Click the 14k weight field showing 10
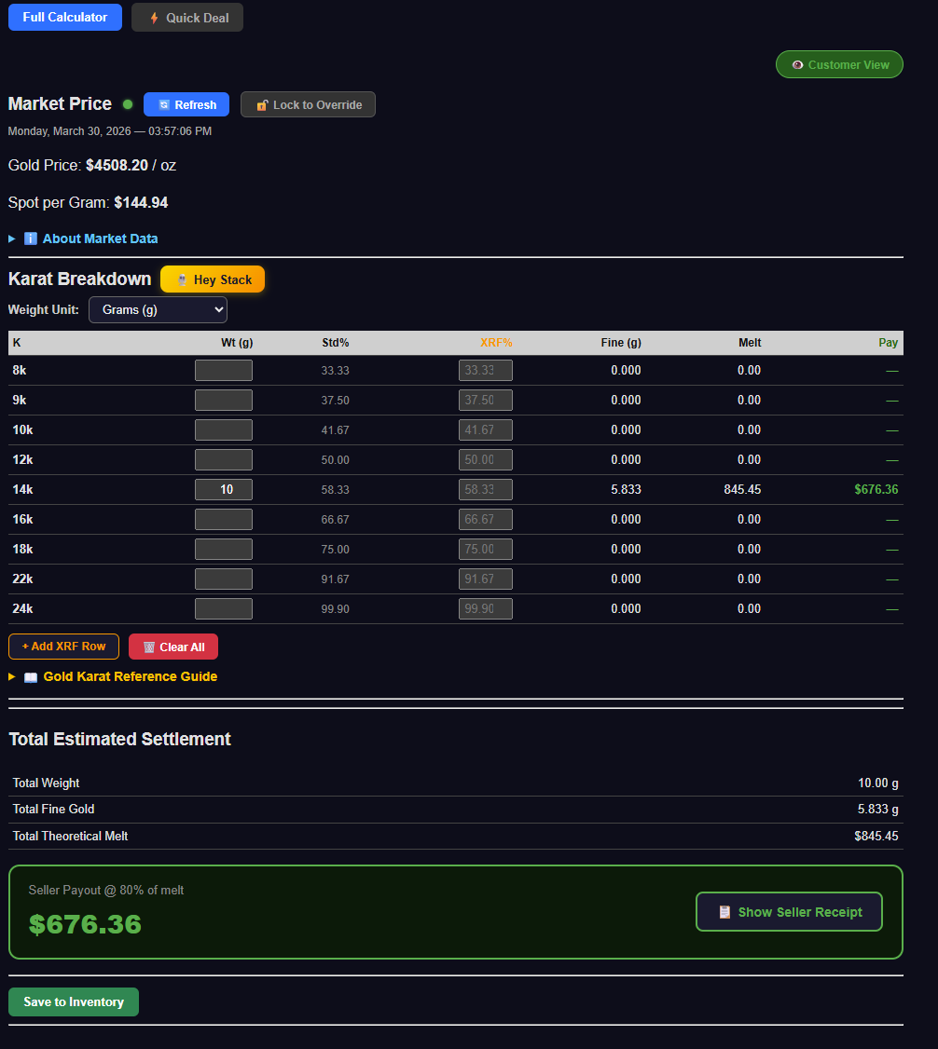 pos(224,490)
